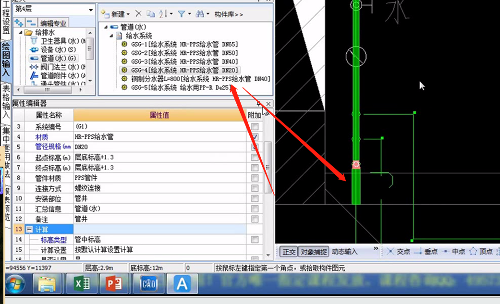Click the gear icon beside GSG-1
Viewport: 500px width, 304px height.
click(124, 44)
